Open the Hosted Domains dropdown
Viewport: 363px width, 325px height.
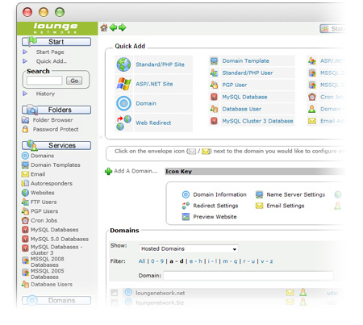189,249
